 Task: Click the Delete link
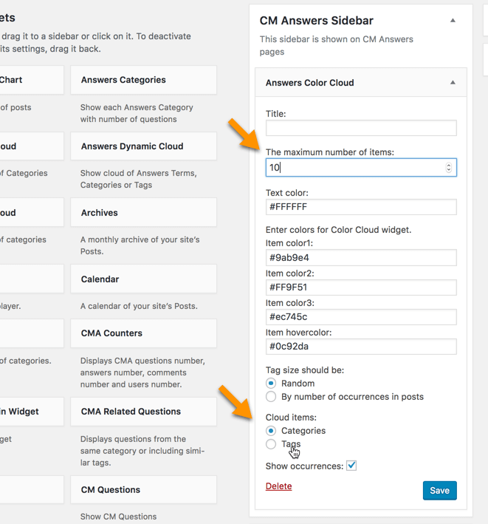pyautogui.click(x=278, y=486)
